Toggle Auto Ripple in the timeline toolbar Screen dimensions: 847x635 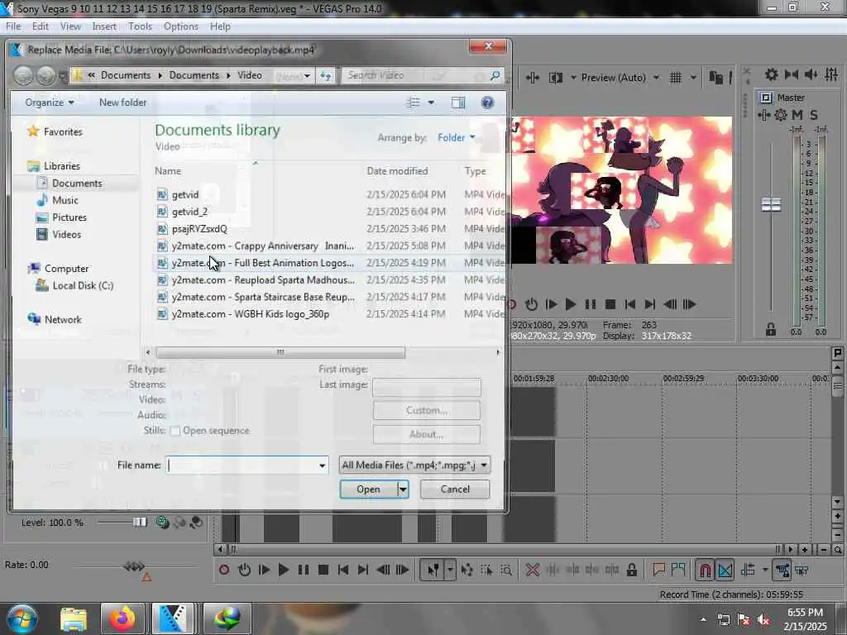click(x=748, y=570)
